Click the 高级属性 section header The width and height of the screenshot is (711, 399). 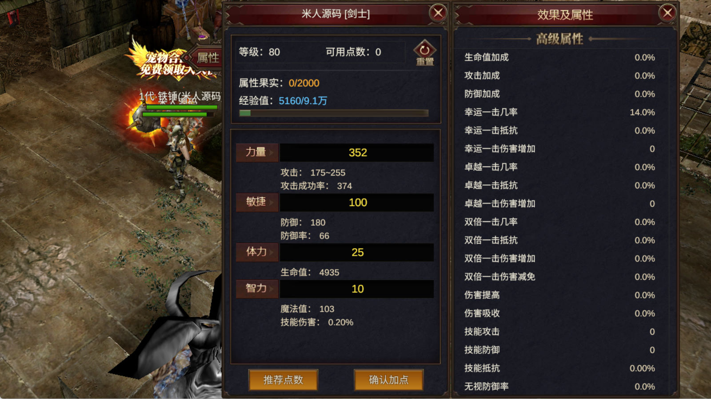pos(559,39)
